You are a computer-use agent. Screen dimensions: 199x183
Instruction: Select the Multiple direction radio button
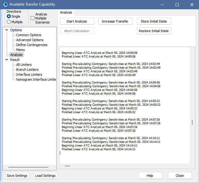(9, 22)
